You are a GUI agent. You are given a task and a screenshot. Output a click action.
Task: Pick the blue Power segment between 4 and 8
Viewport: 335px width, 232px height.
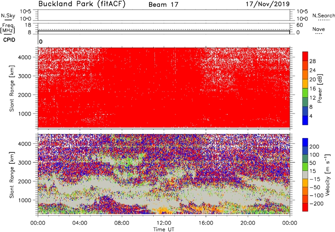point(305,111)
